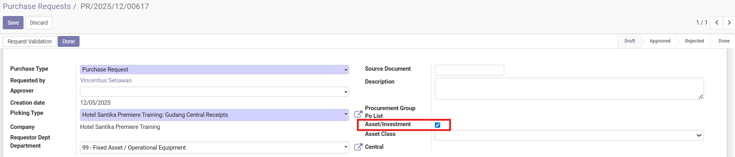Uncheck the Asset/Investment checkbox
The width and height of the screenshot is (735, 157).
(x=438, y=125)
